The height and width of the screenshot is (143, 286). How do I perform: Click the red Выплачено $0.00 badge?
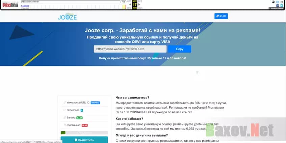point(85,125)
